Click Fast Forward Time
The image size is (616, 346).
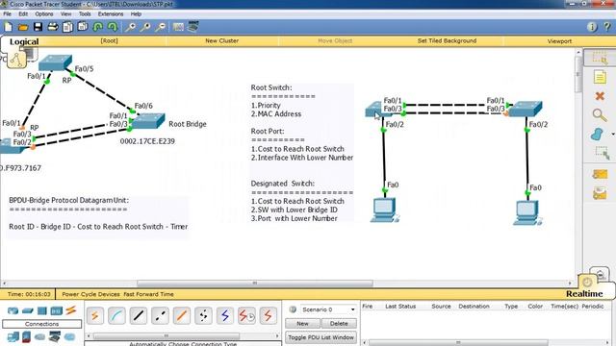148,294
